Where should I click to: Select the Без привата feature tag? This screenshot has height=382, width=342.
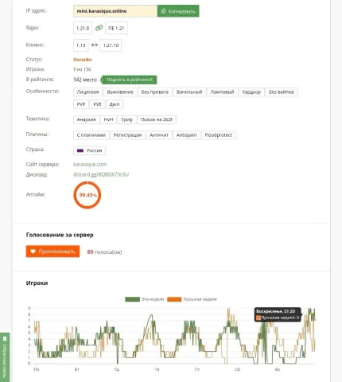[155, 92]
